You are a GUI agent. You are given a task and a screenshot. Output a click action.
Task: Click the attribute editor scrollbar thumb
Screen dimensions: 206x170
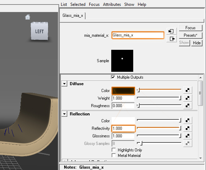click(200, 93)
